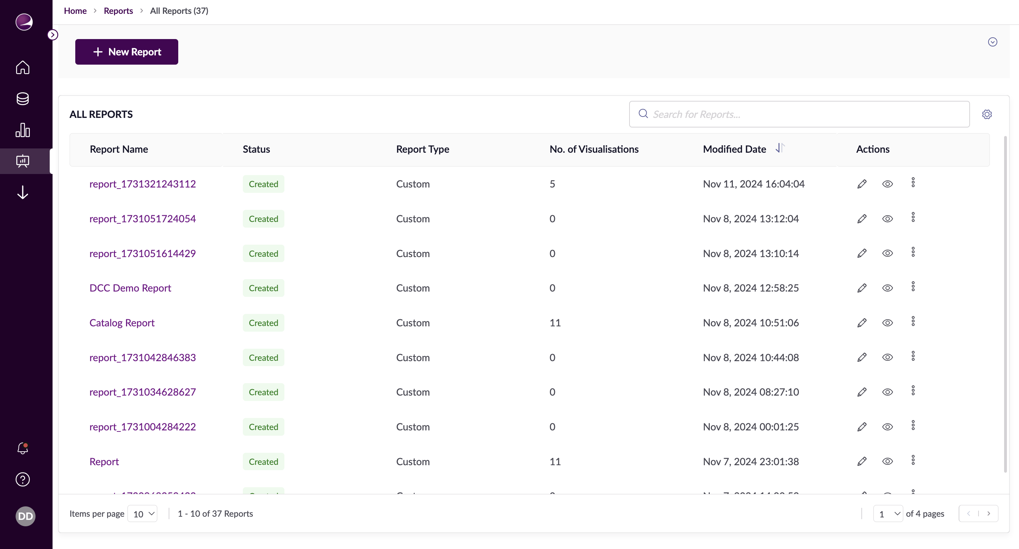Open notifications from the bell icon
Screen dimensions: 1019x549
23,448
